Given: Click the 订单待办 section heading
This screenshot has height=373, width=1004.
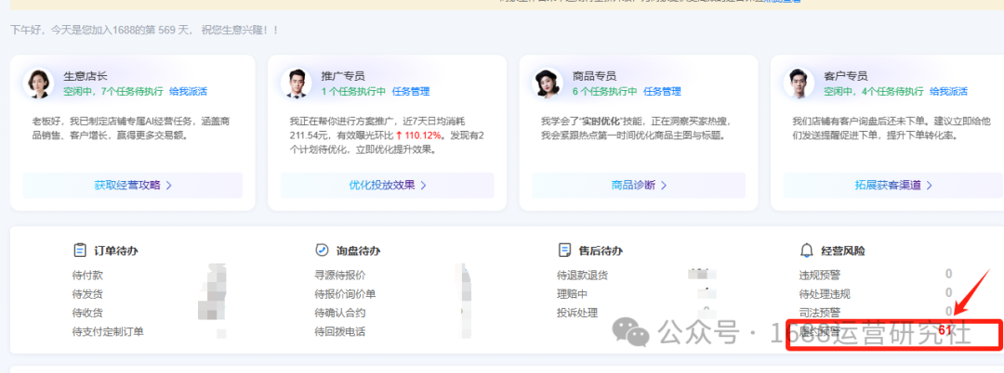Looking at the screenshot, I should tap(116, 251).
